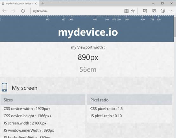Viewport: 176px width, 138px height.
Task: Click the 800 mark on the ruler
Action: click(x=158, y=20)
